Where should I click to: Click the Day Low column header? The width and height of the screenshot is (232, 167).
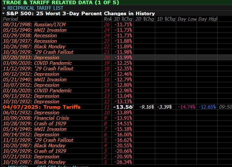tap(187, 19)
